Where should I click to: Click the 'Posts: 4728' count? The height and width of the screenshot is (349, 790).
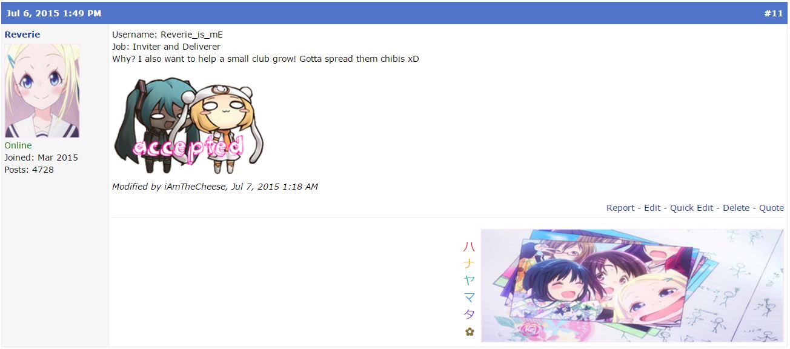tap(29, 170)
